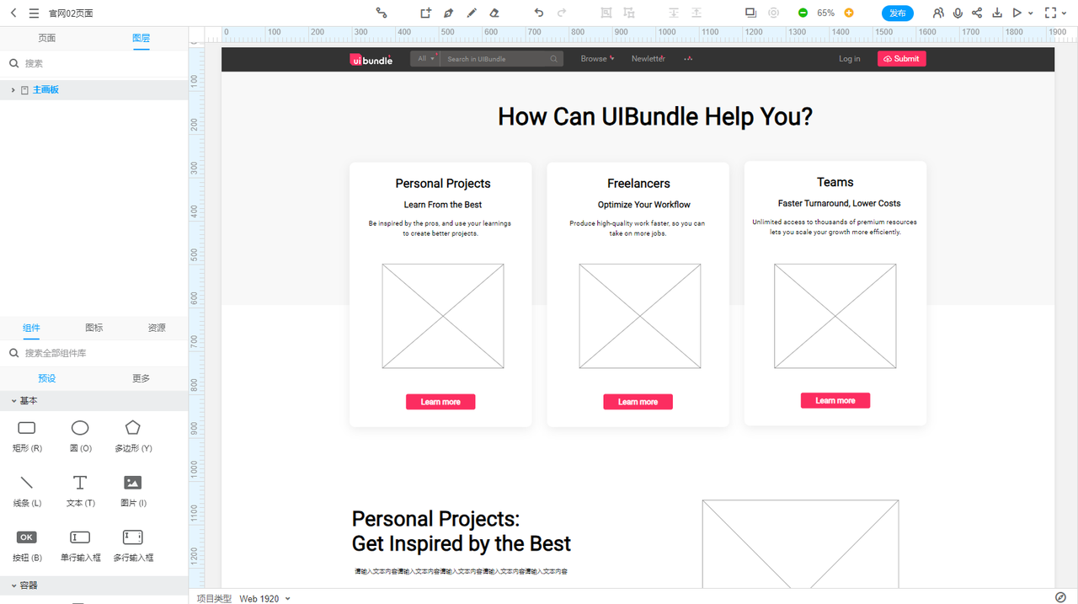Screen dimensions: 1078x604
Task: Open the Browse dropdown in canvas navbar
Action: click(597, 59)
